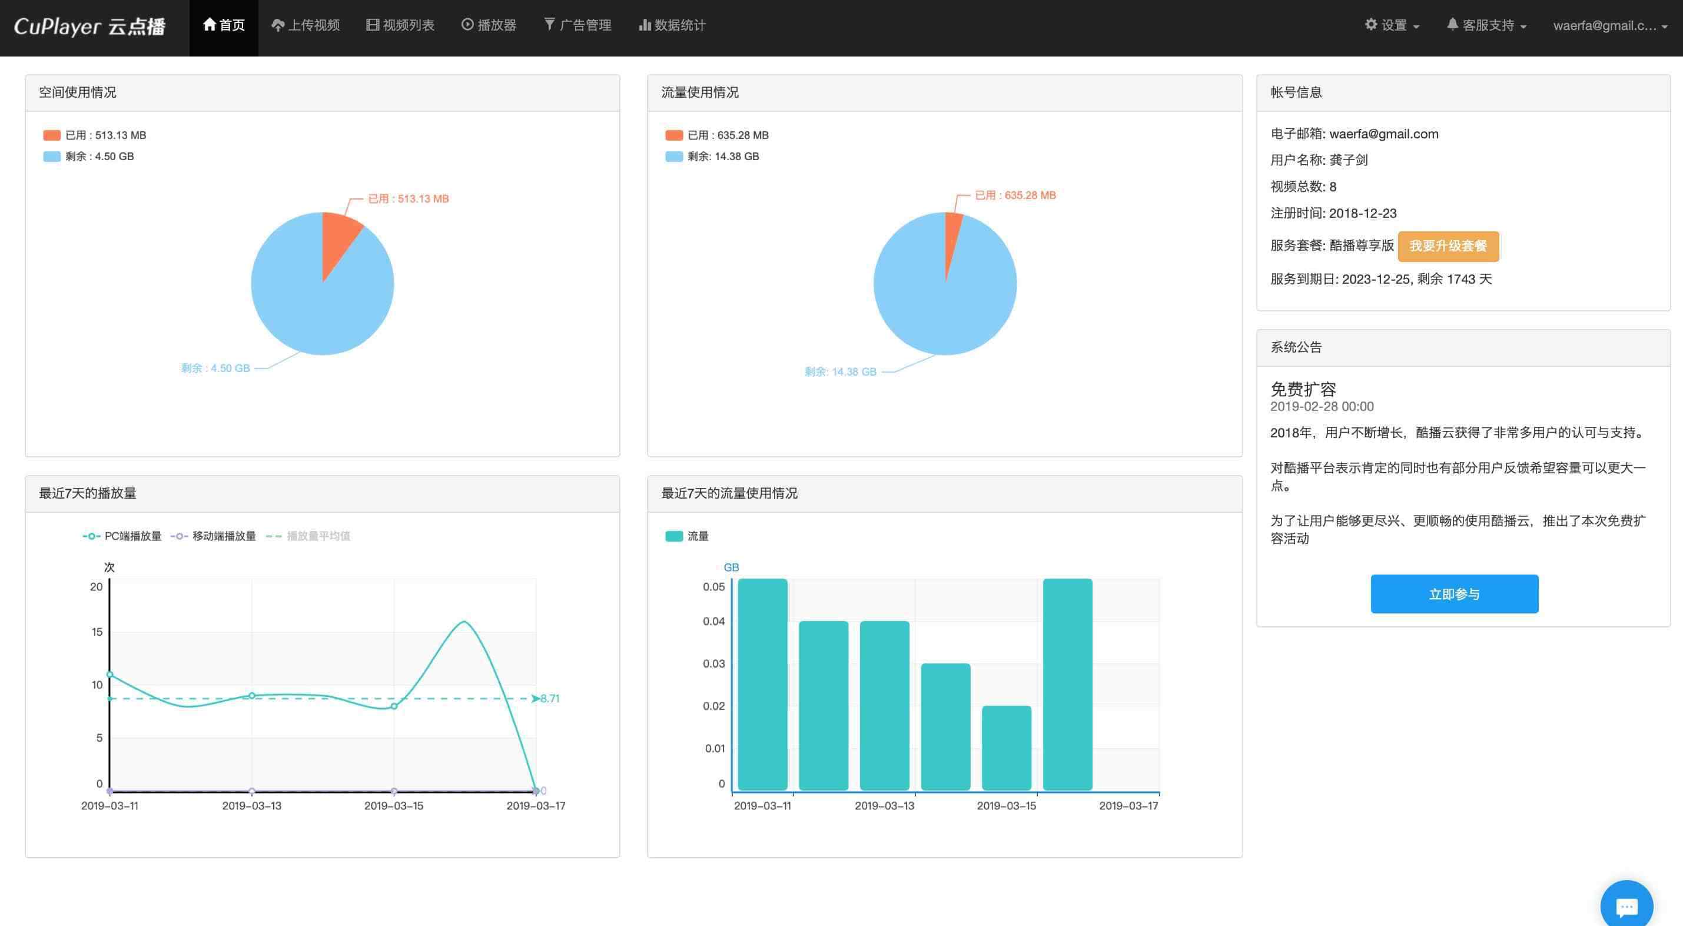This screenshot has width=1683, height=926.
Task: Click the 8.71 average value label
Action: click(x=549, y=699)
